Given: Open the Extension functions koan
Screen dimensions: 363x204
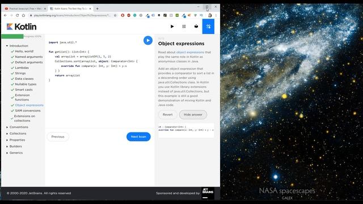Looking at the screenshot, I should coord(22,97).
